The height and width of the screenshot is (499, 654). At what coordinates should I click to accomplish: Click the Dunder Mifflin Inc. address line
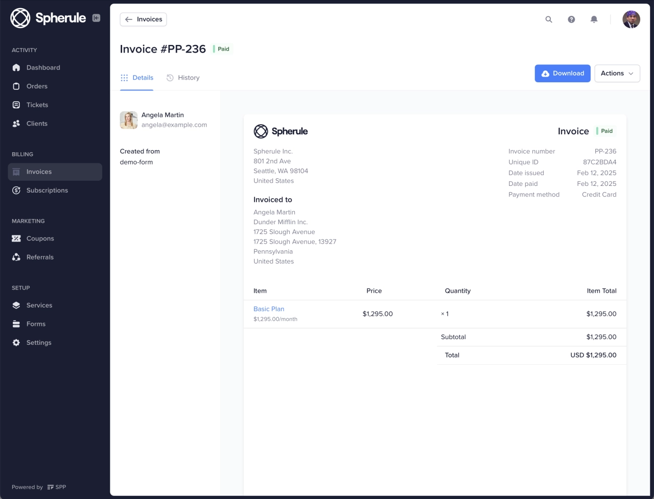[281, 222]
